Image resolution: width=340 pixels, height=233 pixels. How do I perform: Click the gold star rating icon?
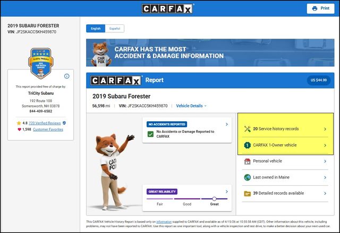[19, 123]
